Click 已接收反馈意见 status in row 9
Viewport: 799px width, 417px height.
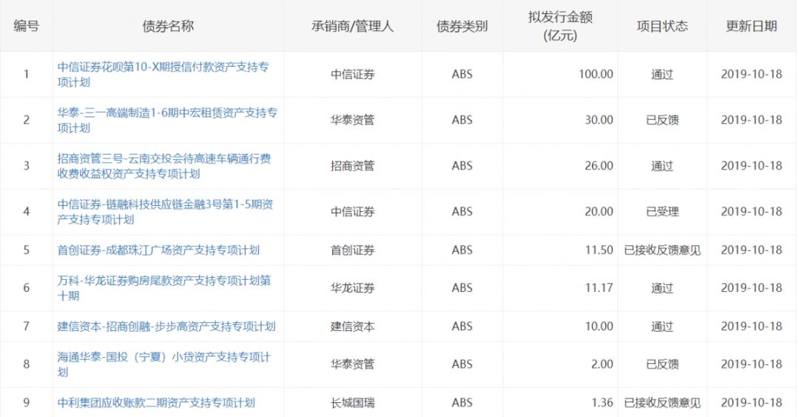click(x=662, y=403)
